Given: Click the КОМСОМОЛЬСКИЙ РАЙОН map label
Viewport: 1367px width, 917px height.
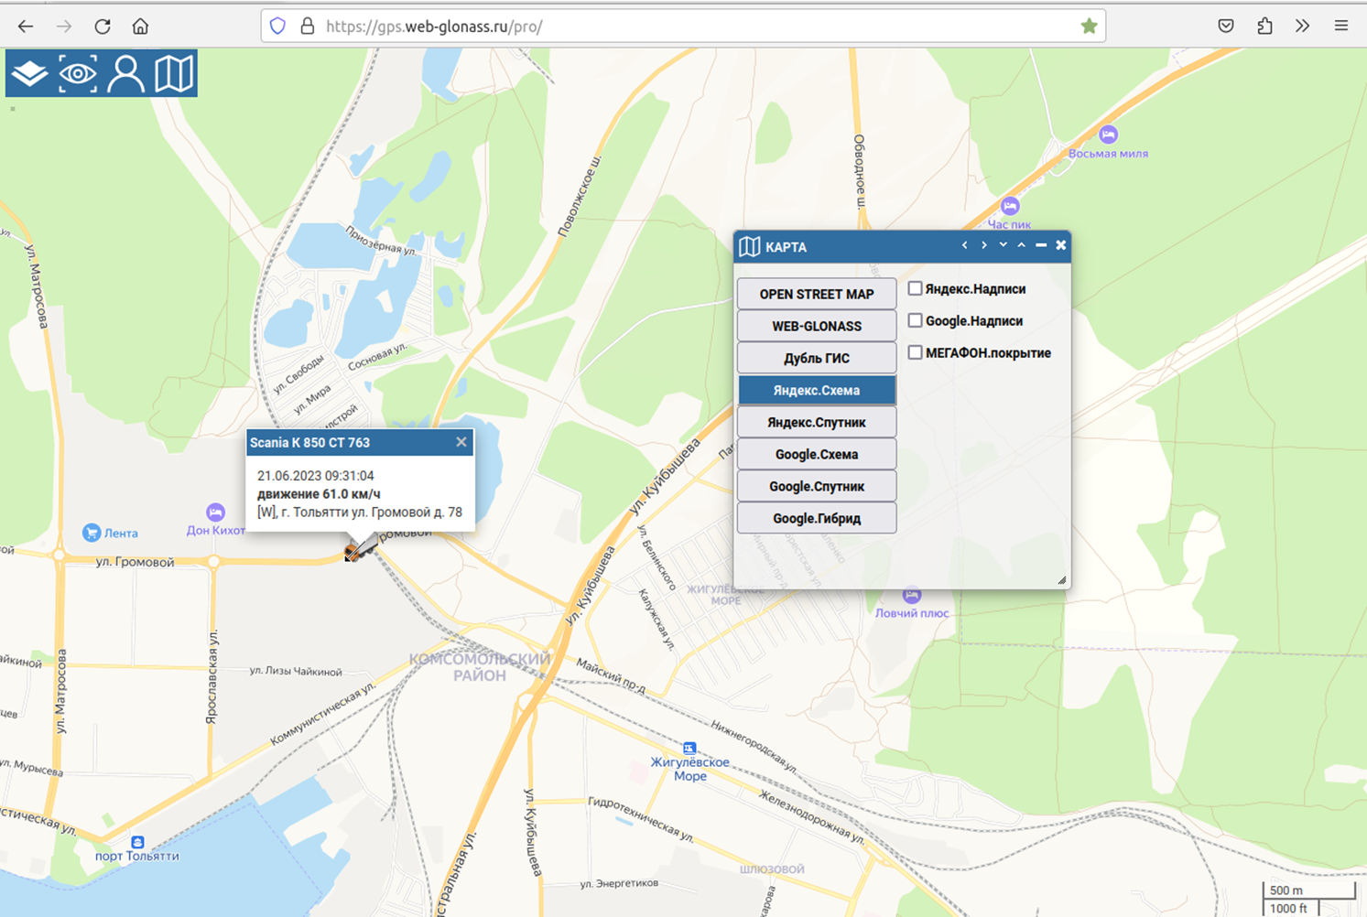Looking at the screenshot, I should click(480, 667).
